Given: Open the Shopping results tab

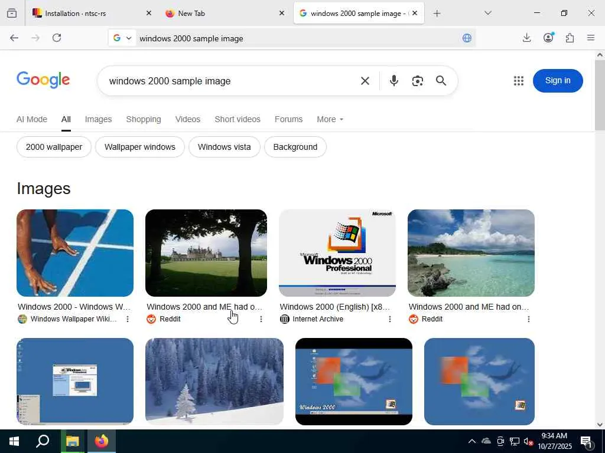Looking at the screenshot, I should coord(144,119).
